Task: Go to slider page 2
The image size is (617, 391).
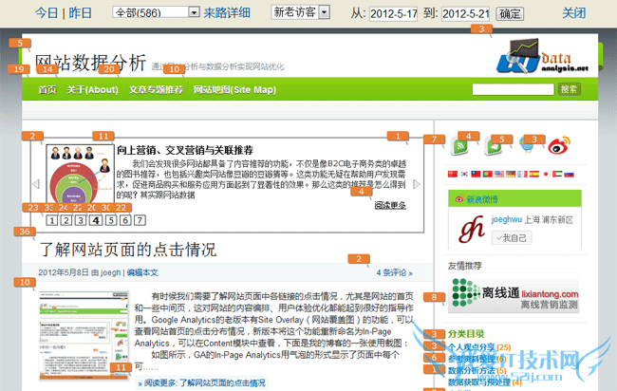Action: click(x=66, y=220)
